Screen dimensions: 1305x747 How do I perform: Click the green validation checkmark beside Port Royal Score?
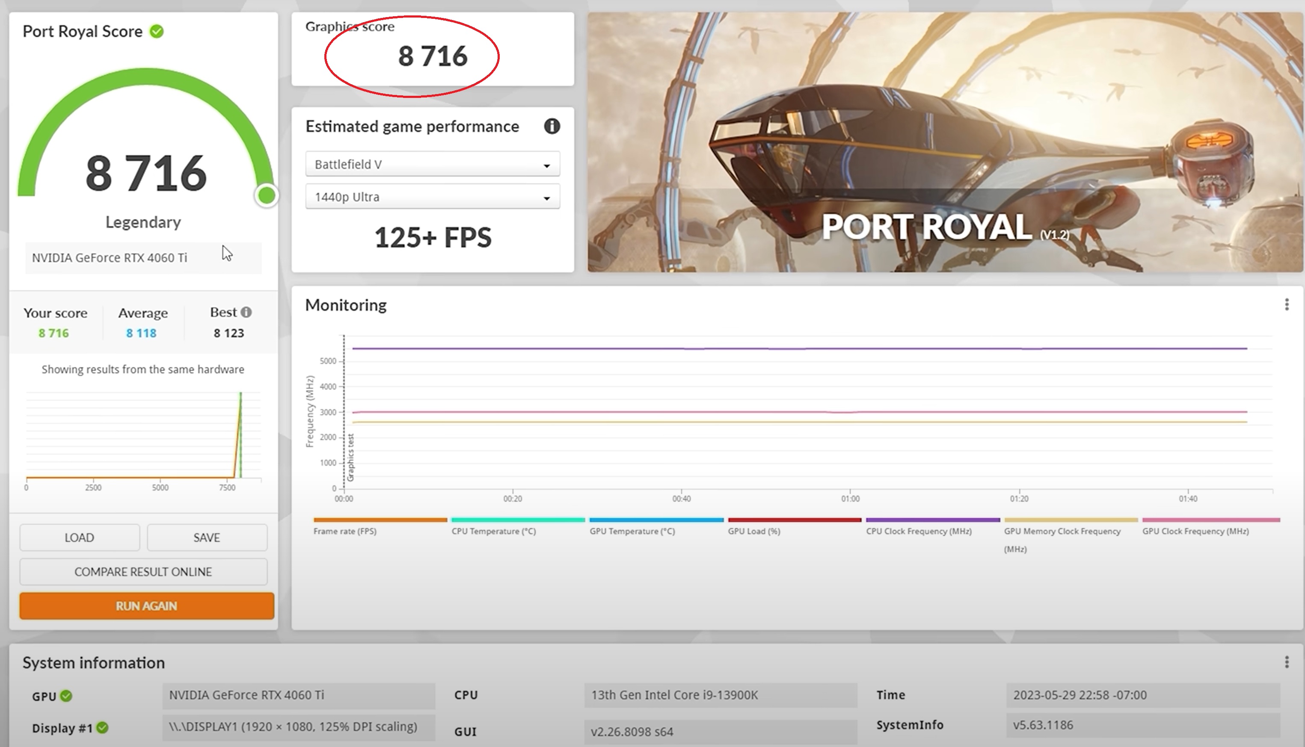pos(157,32)
